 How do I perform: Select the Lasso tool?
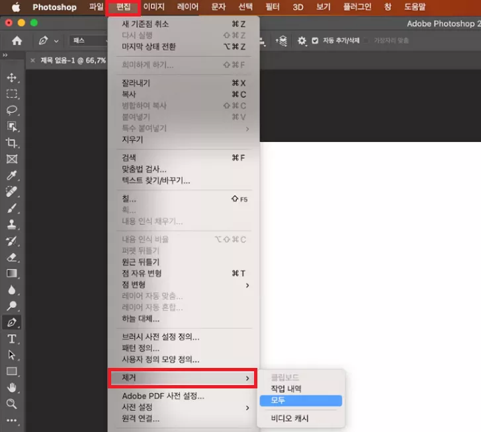pyautogui.click(x=12, y=110)
